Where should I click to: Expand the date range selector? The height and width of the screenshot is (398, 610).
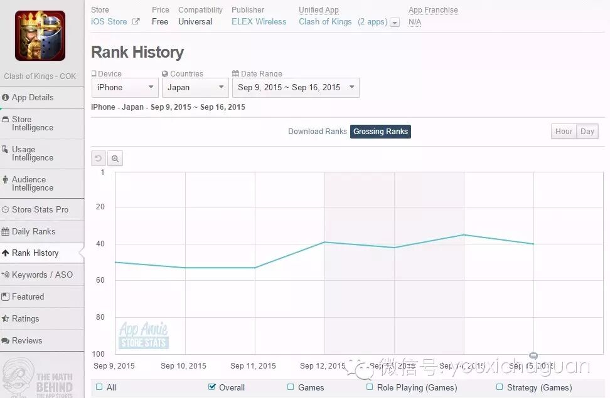pyautogui.click(x=296, y=87)
